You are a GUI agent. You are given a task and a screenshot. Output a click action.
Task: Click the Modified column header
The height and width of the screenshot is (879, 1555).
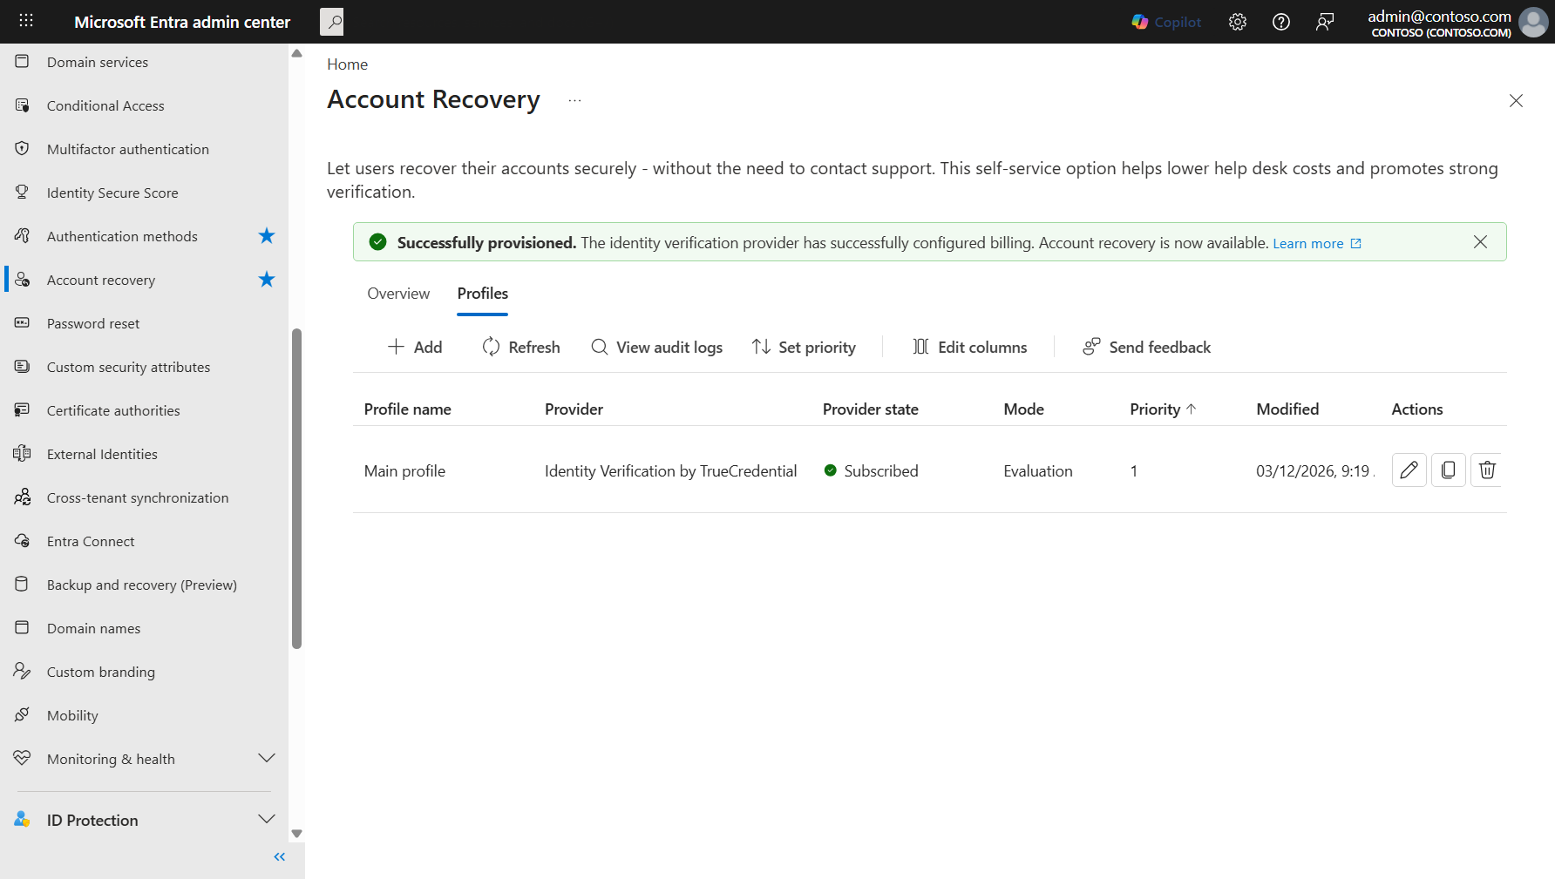point(1287,409)
